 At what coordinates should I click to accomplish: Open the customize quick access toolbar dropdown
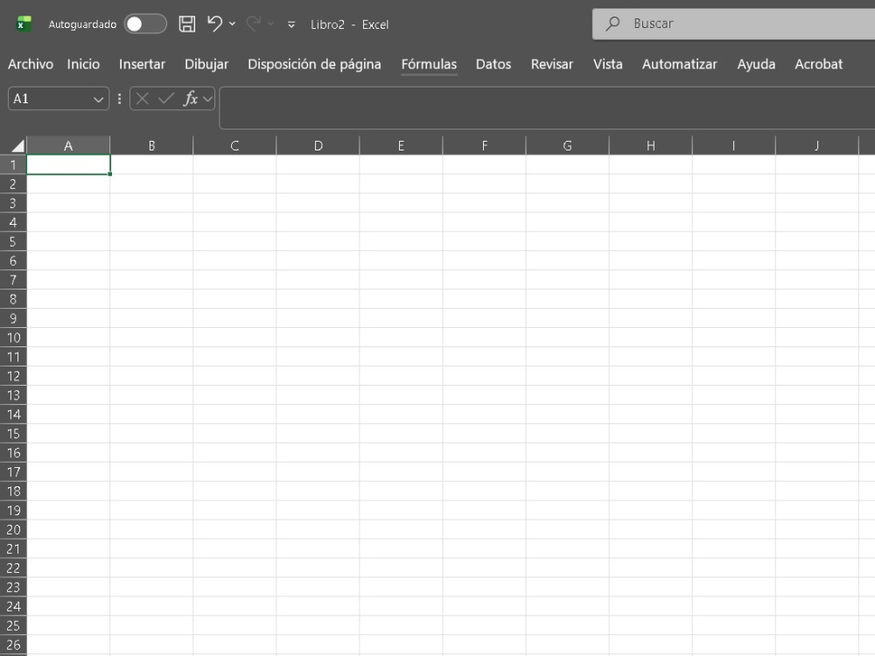[x=291, y=24]
